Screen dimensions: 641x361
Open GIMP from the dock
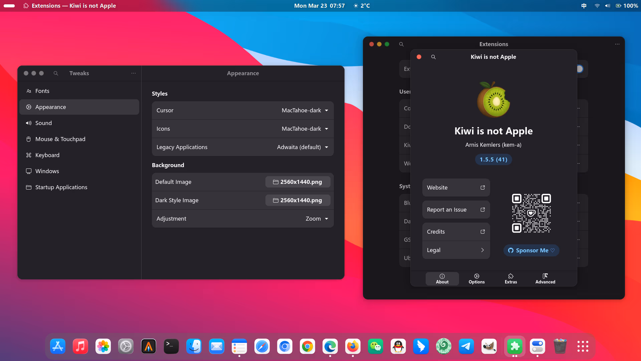(x=489, y=346)
